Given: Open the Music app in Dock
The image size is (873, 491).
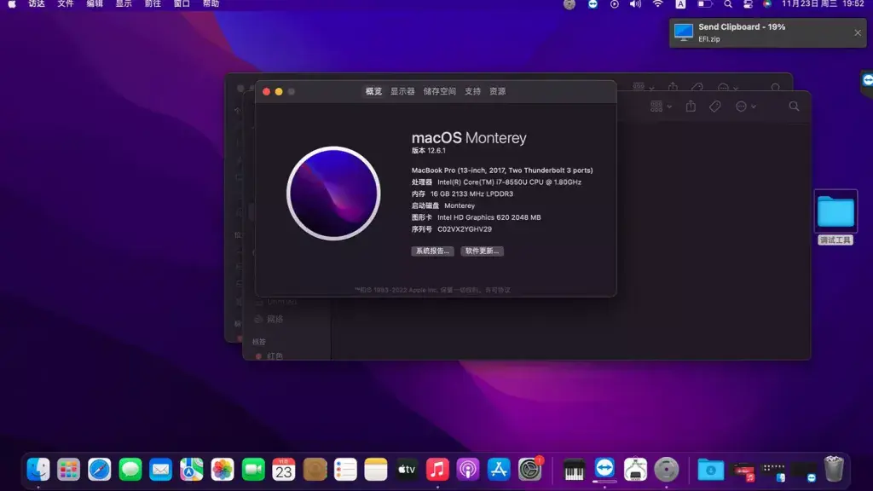Looking at the screenshot, I should [437, 470].
